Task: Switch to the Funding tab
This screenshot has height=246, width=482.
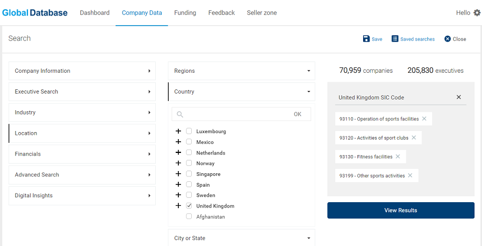Action: [185, 13]
